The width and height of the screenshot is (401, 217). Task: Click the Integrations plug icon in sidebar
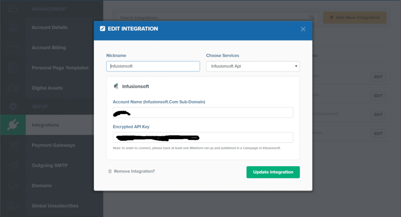coord(13,125)
